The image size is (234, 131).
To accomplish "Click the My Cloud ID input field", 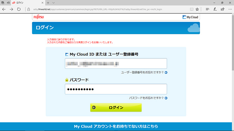I will [116, 64].
